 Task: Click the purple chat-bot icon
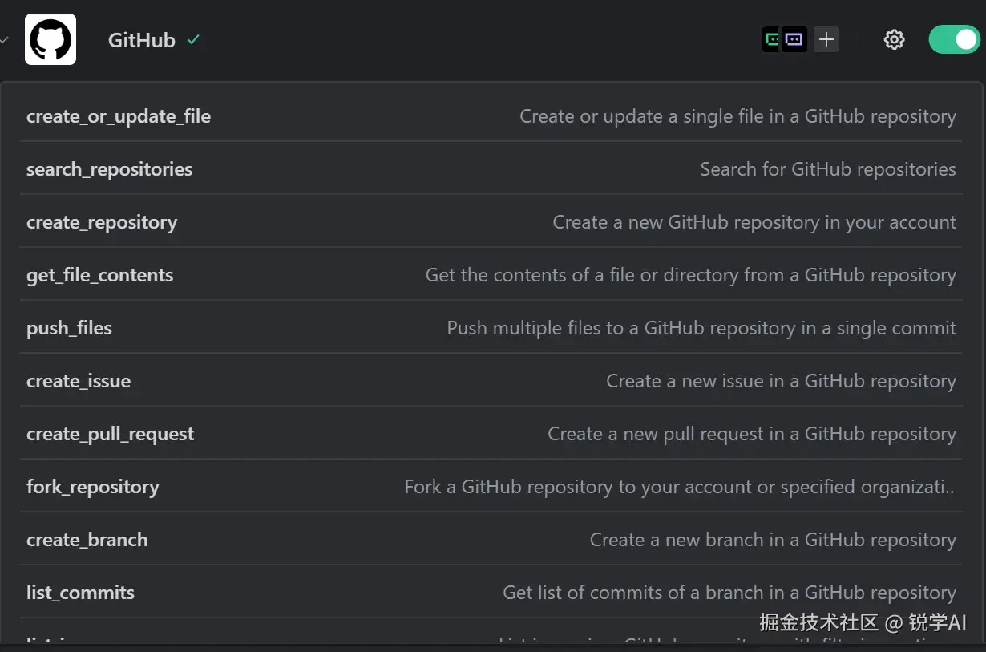794,39
